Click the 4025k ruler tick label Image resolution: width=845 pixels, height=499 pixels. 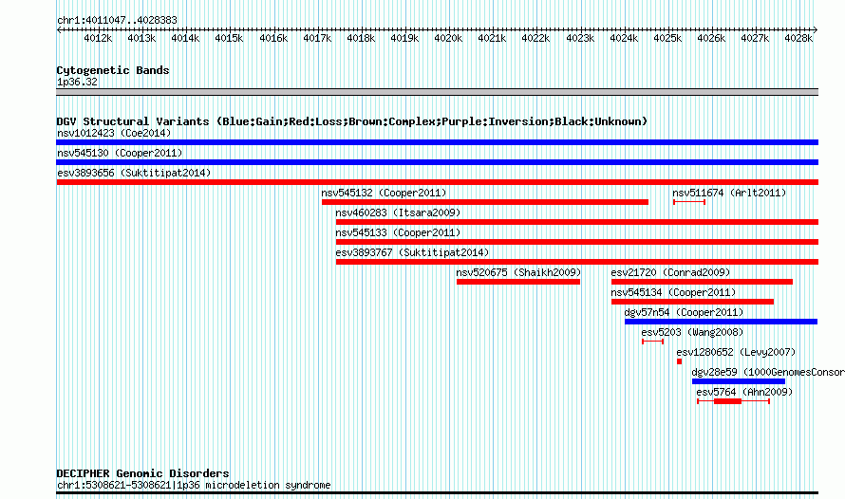click(x=667, y=38)
